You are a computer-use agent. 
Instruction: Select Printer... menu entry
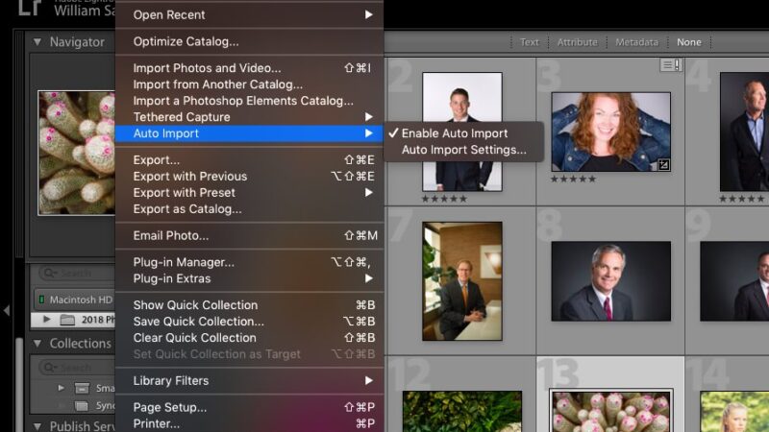[x=249, y=423]
